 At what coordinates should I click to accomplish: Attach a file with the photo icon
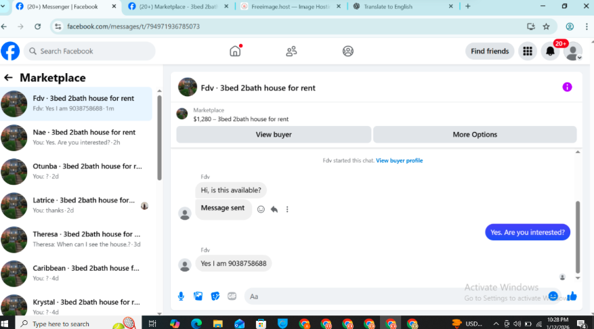click(x=198, y=296)
